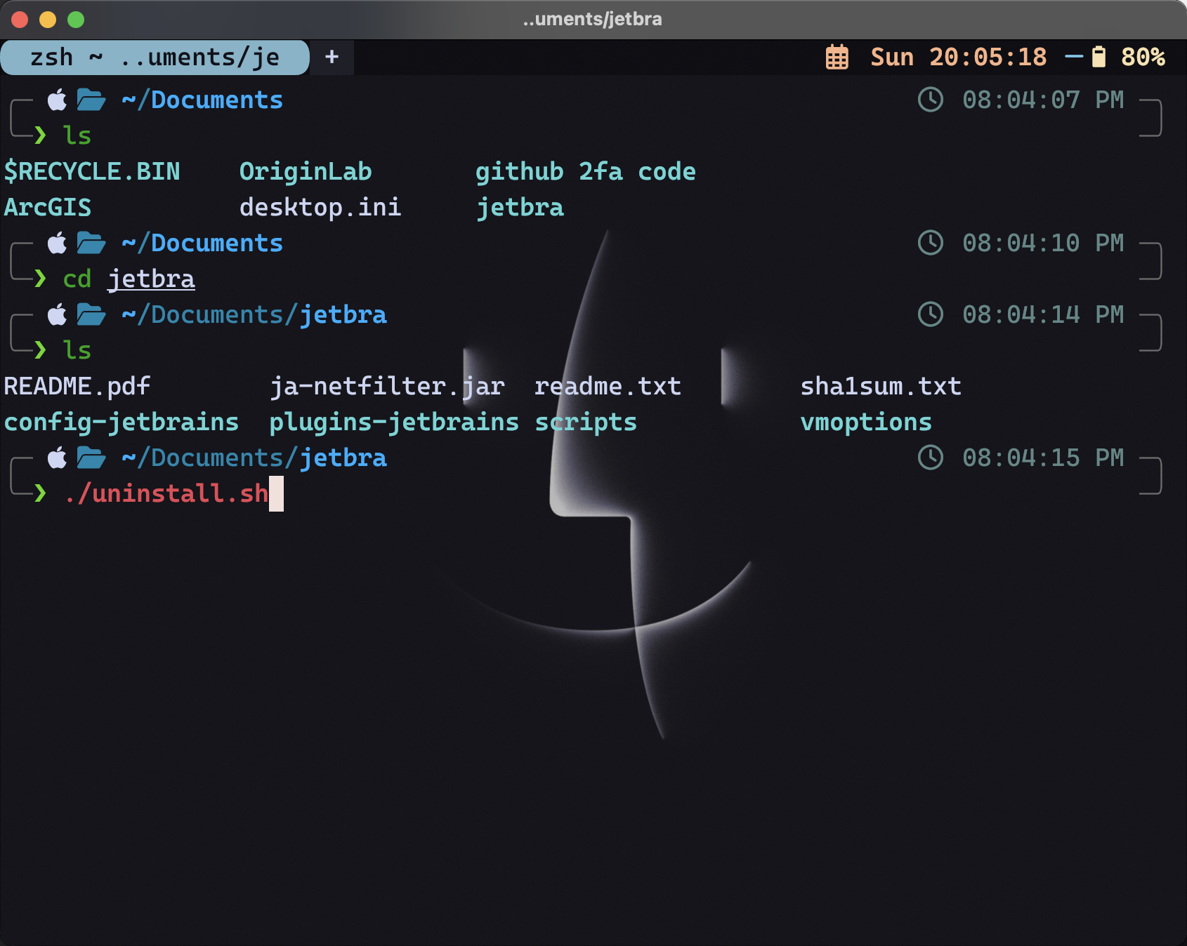Click clock icon next to 08:04:15 PM

point(931,458)
